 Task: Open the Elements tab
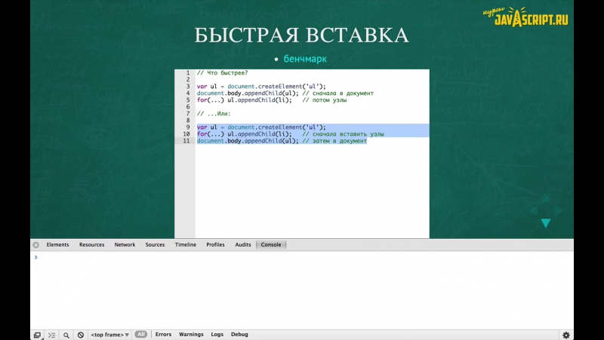tap(58, 244)
